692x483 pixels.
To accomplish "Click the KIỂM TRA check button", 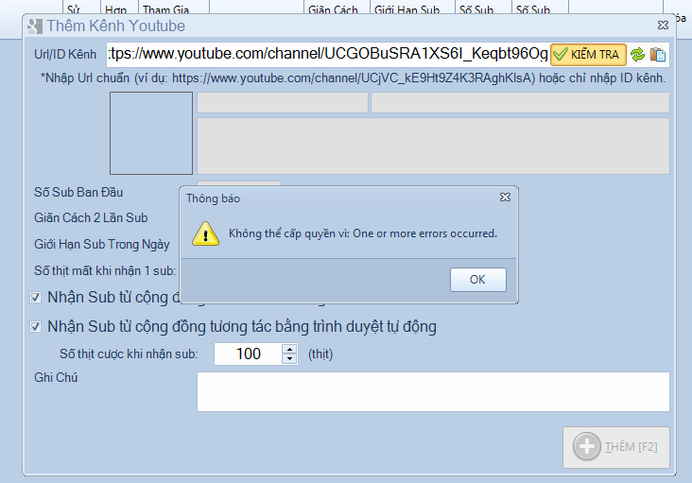I will [x=588, y=55].
